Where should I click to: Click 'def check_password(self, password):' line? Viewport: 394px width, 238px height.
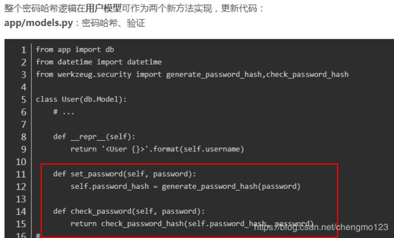[129, 211]
